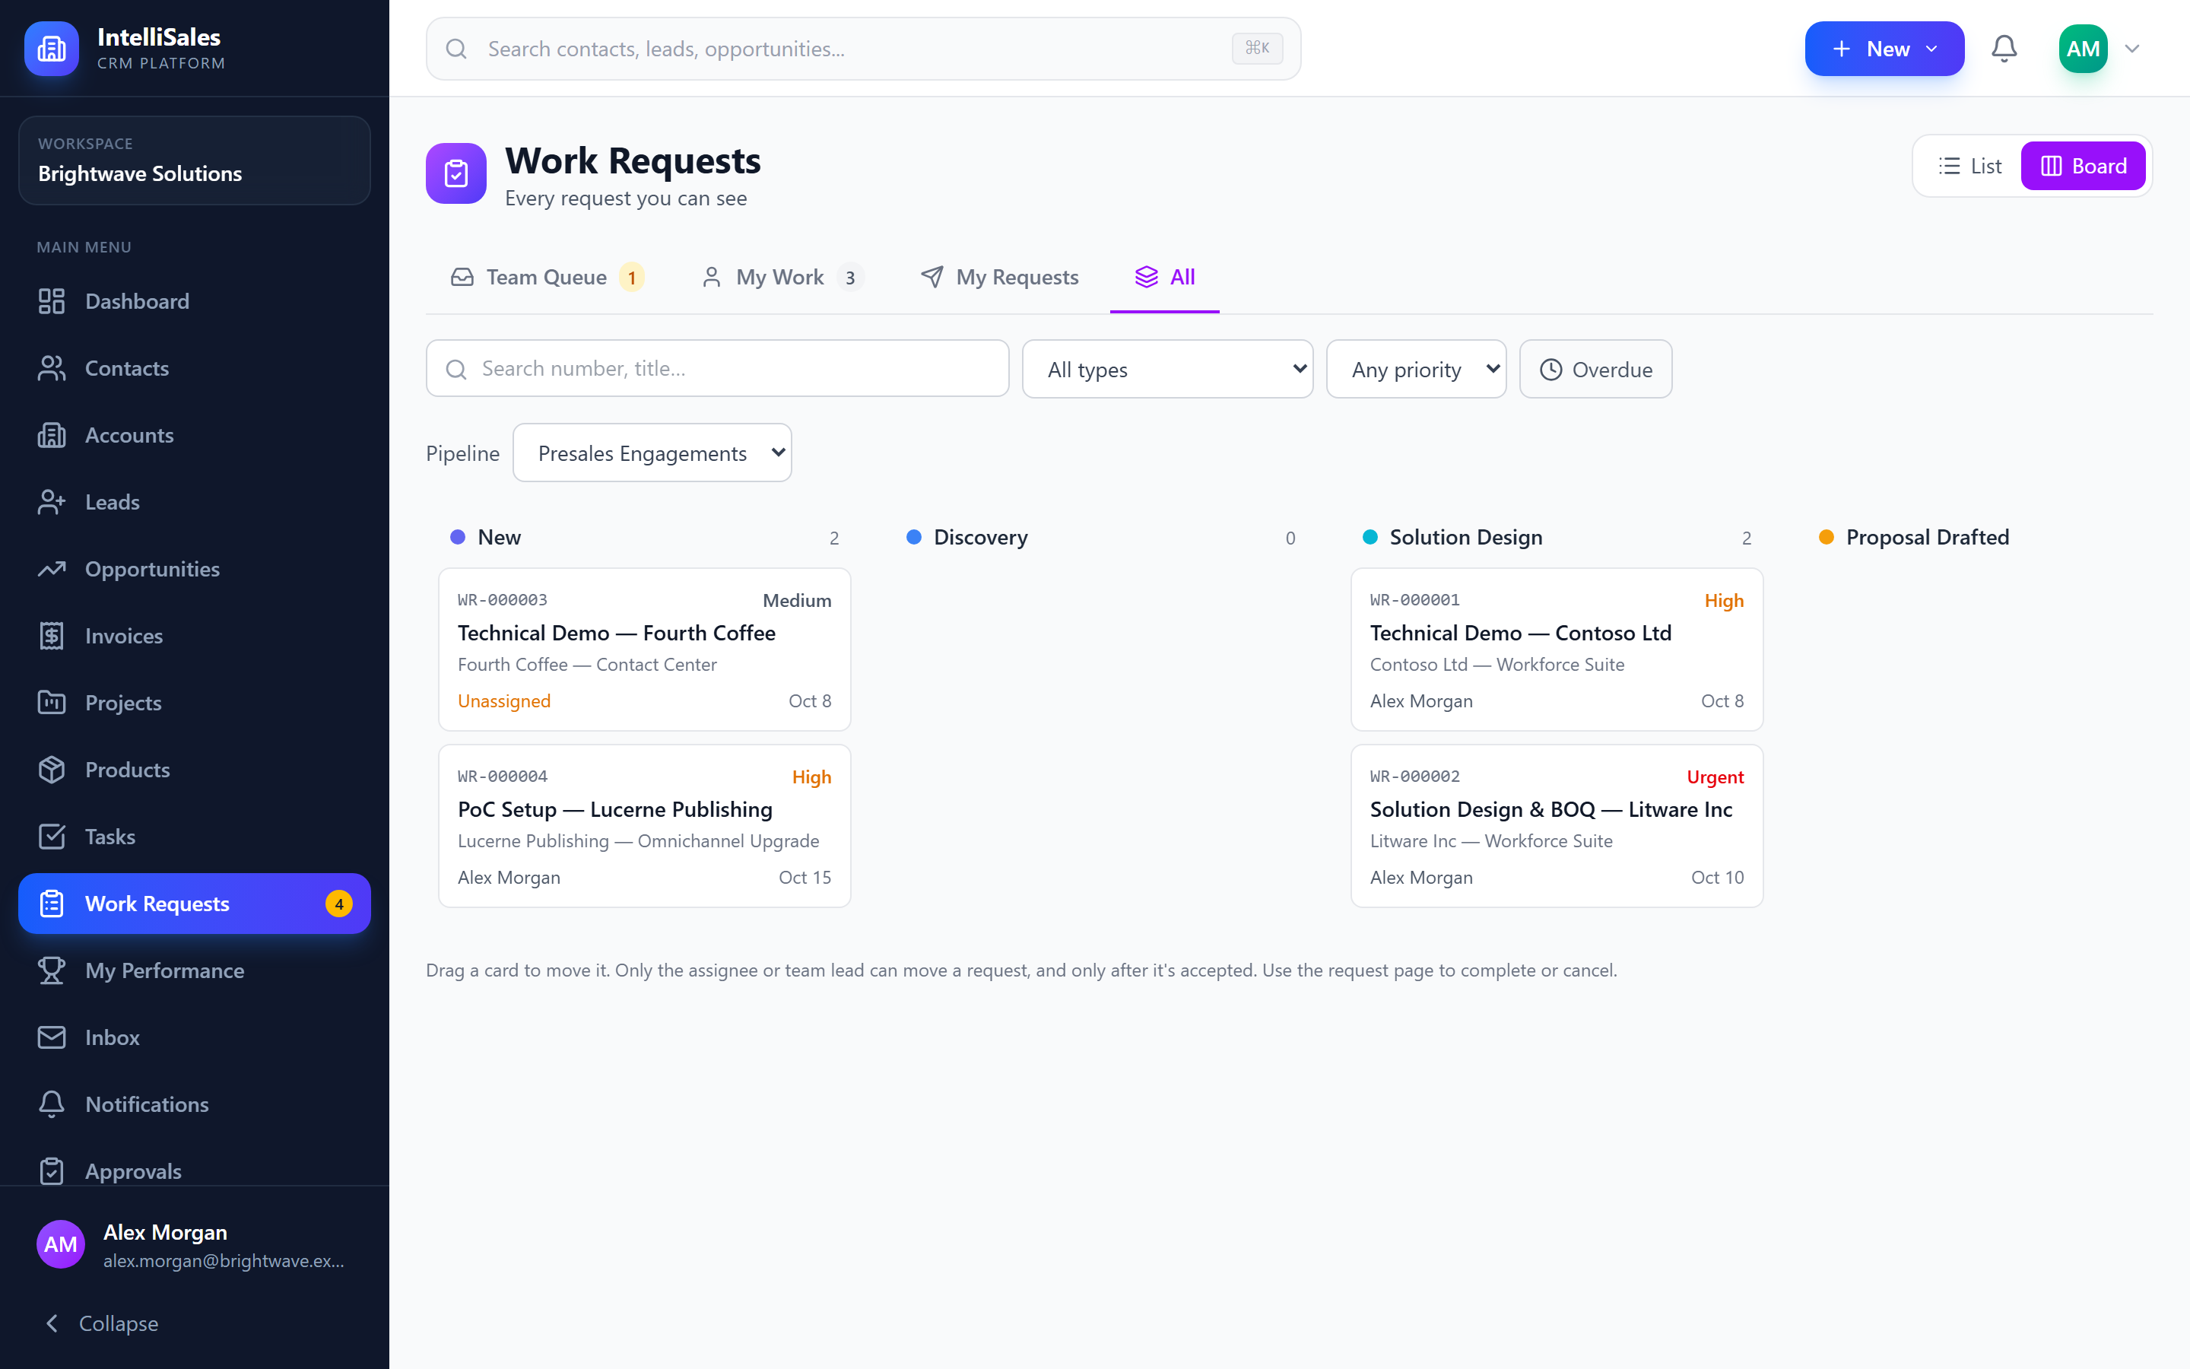Go to Contacts in the sidebar
2190x1369 pixels.
click(x=195, y=369)
